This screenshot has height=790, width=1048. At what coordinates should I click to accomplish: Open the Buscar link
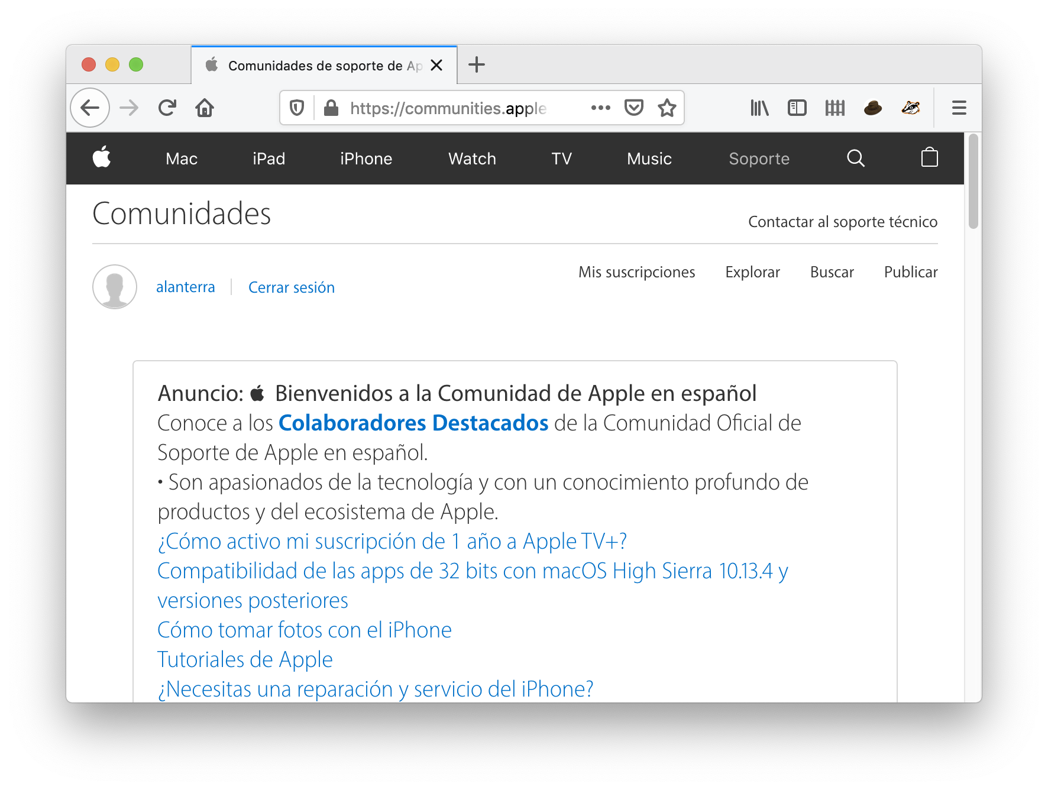pyautogui.click(x=832, y=272)
